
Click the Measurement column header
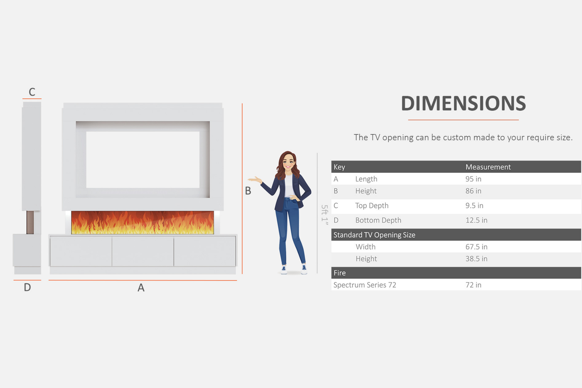click(488, 167)
